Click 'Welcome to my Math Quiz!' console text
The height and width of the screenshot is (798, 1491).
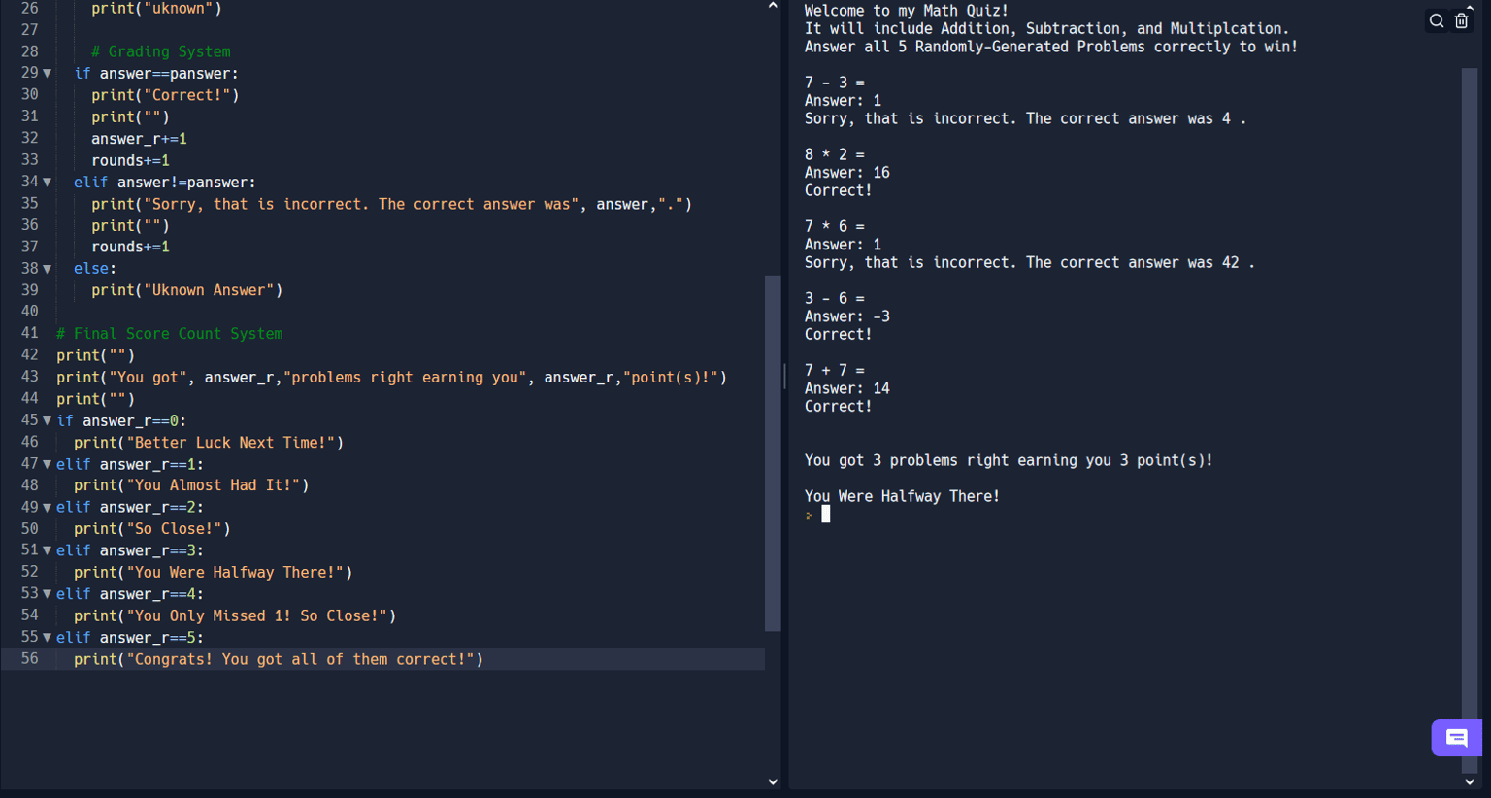coord(907,11)
